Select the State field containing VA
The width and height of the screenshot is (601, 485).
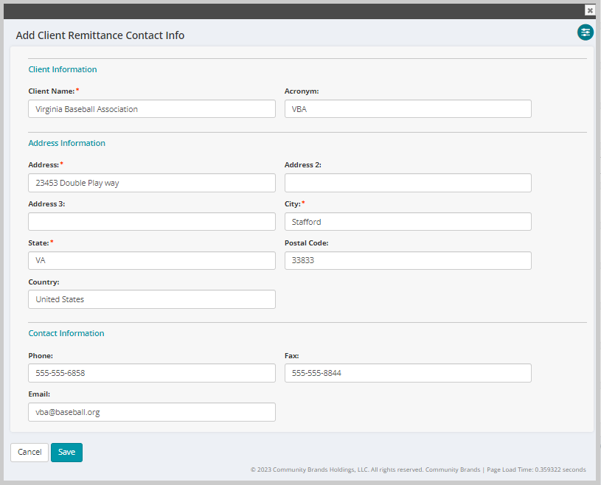pos(151,260)
